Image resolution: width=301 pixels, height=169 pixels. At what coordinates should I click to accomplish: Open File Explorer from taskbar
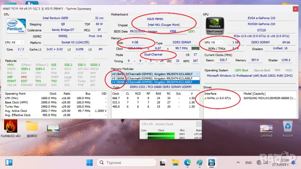(176, 162)
